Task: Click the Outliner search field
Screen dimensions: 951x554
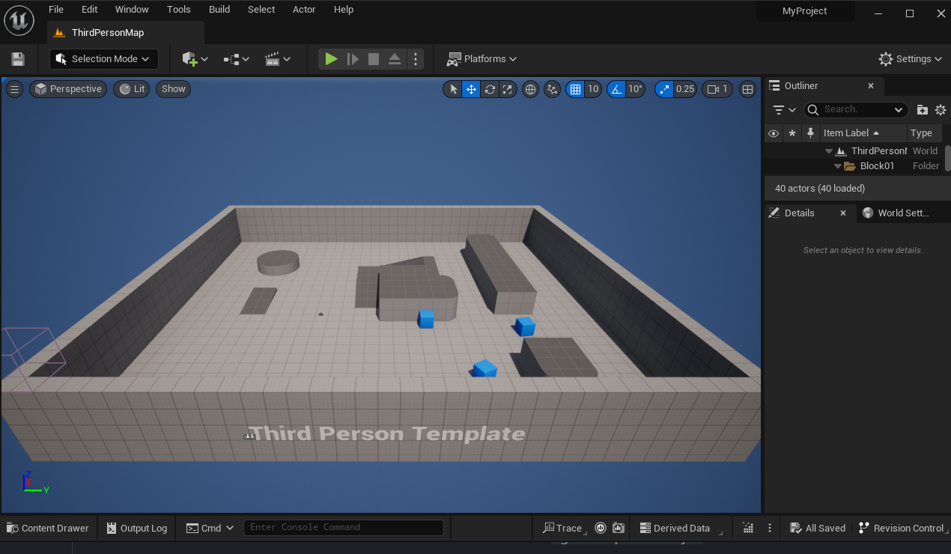Action: point(856,110)
